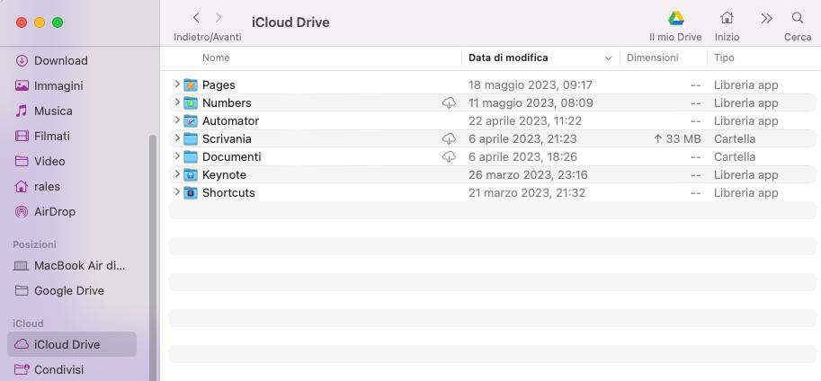Select the Automator folder icon
821x381 pixels.
coord(191,121)
